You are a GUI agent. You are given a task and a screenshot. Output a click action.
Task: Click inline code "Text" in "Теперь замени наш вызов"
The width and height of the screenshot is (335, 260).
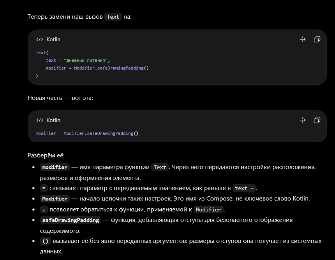[113, 17]
